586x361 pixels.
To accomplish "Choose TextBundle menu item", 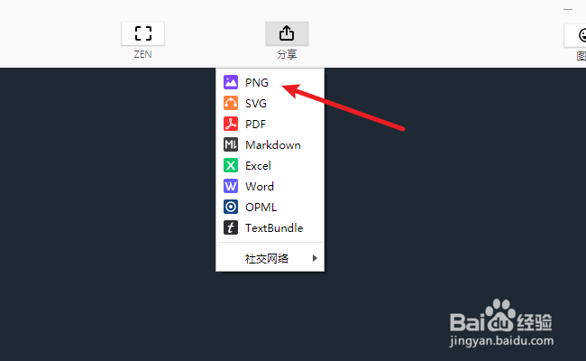I will pyautogui.click(x=270, y=227).
